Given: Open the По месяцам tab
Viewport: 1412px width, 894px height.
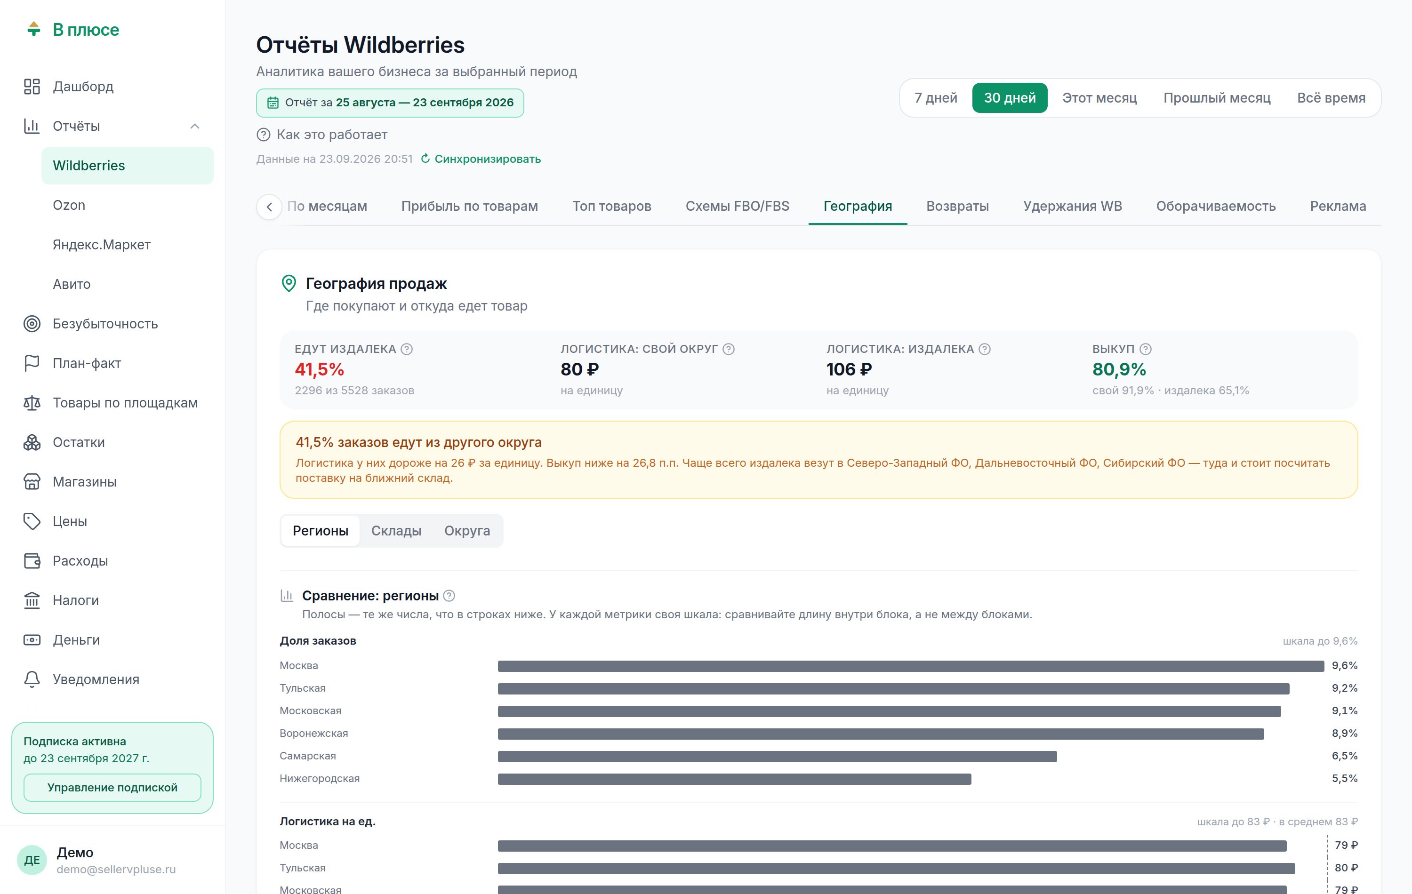Looking at the screenshot, I should pyautogui.click(x=327, y=207).
